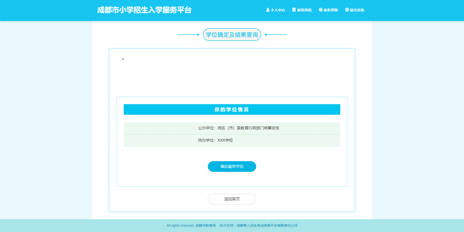Click the All rights reserved footer text
Viewport: 464px width, 232px height.
[x=180, y=226]
